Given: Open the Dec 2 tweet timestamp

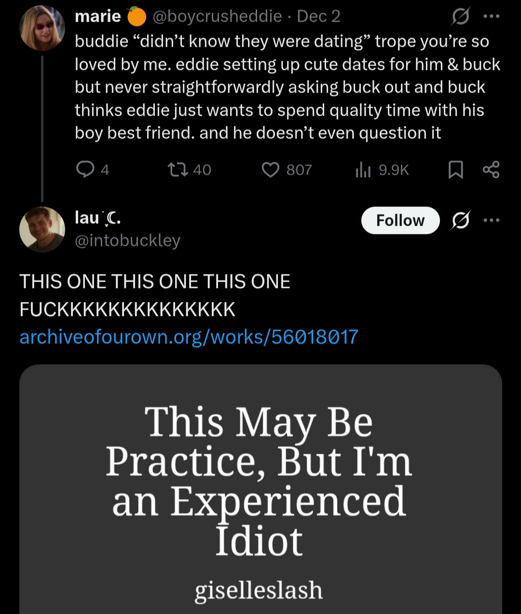Looking at the screenshot, I should tap(319, 16).
